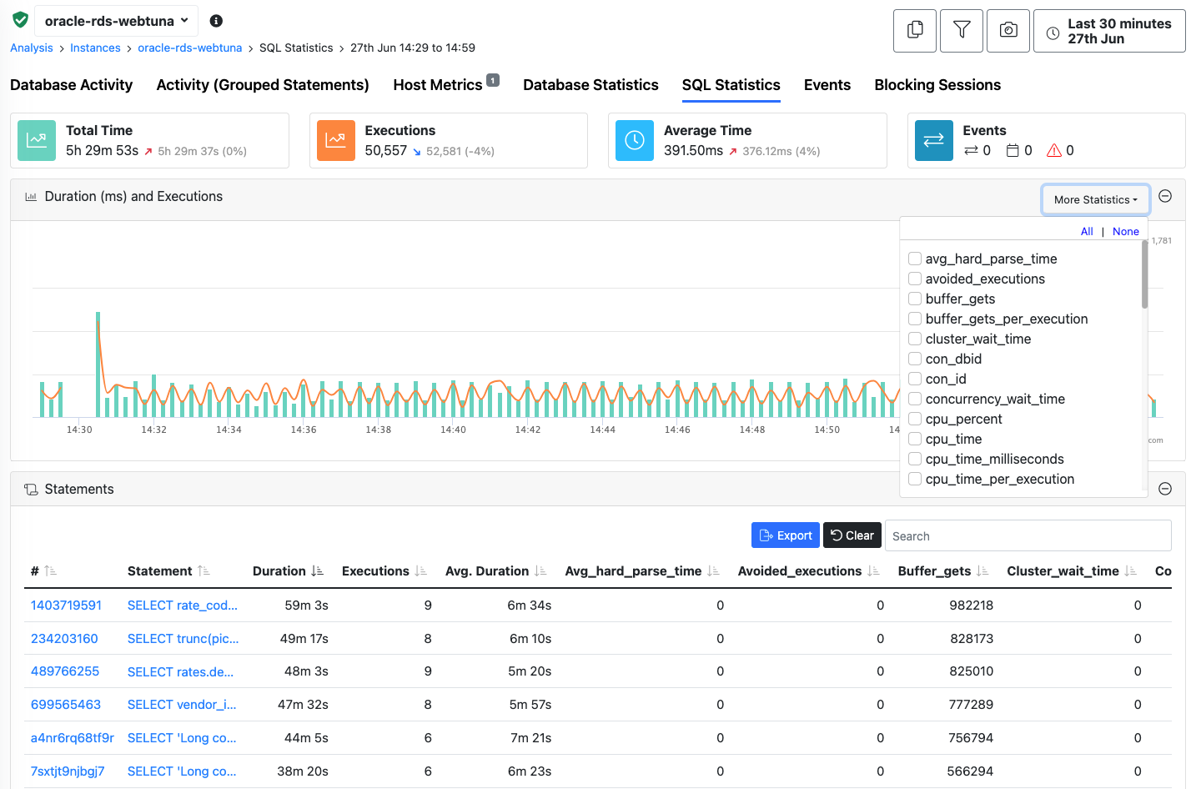Switch to the Database Statistics tab

pos(590,85)
